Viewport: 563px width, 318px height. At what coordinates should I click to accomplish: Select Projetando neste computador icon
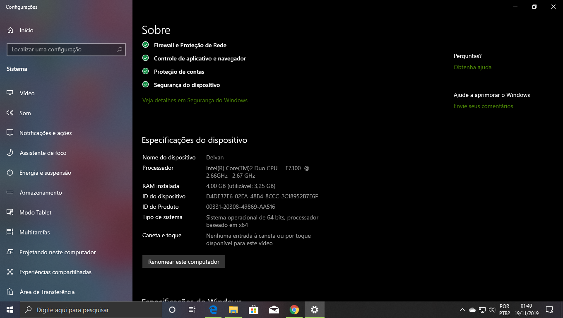click(x=10, y=252)
